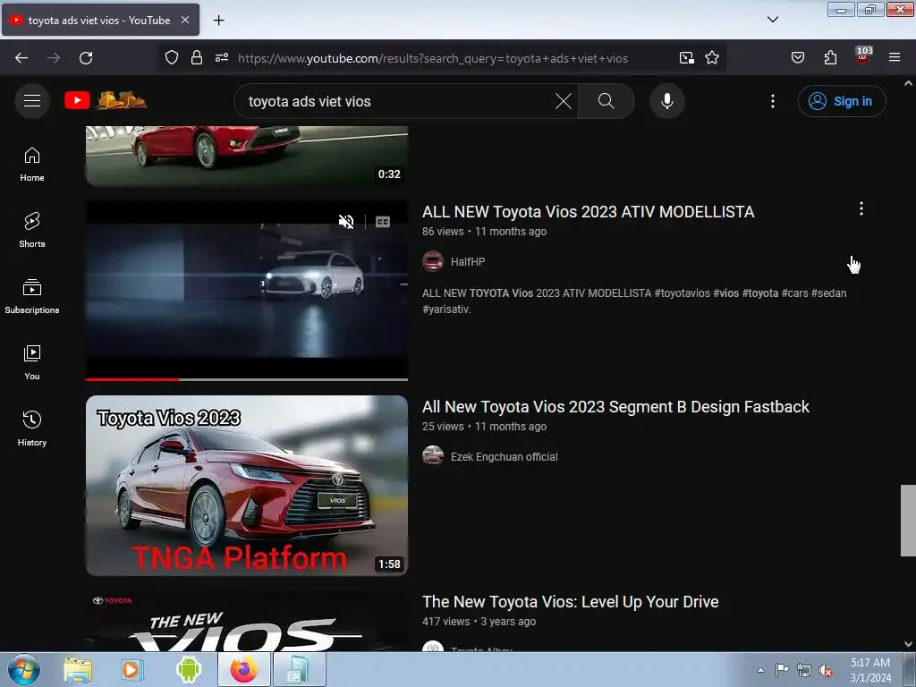Toggle captions on video preview
Image resolution: width=916 pixels, height=687 pixels.
pyautogui.click(x=383, y=222)
